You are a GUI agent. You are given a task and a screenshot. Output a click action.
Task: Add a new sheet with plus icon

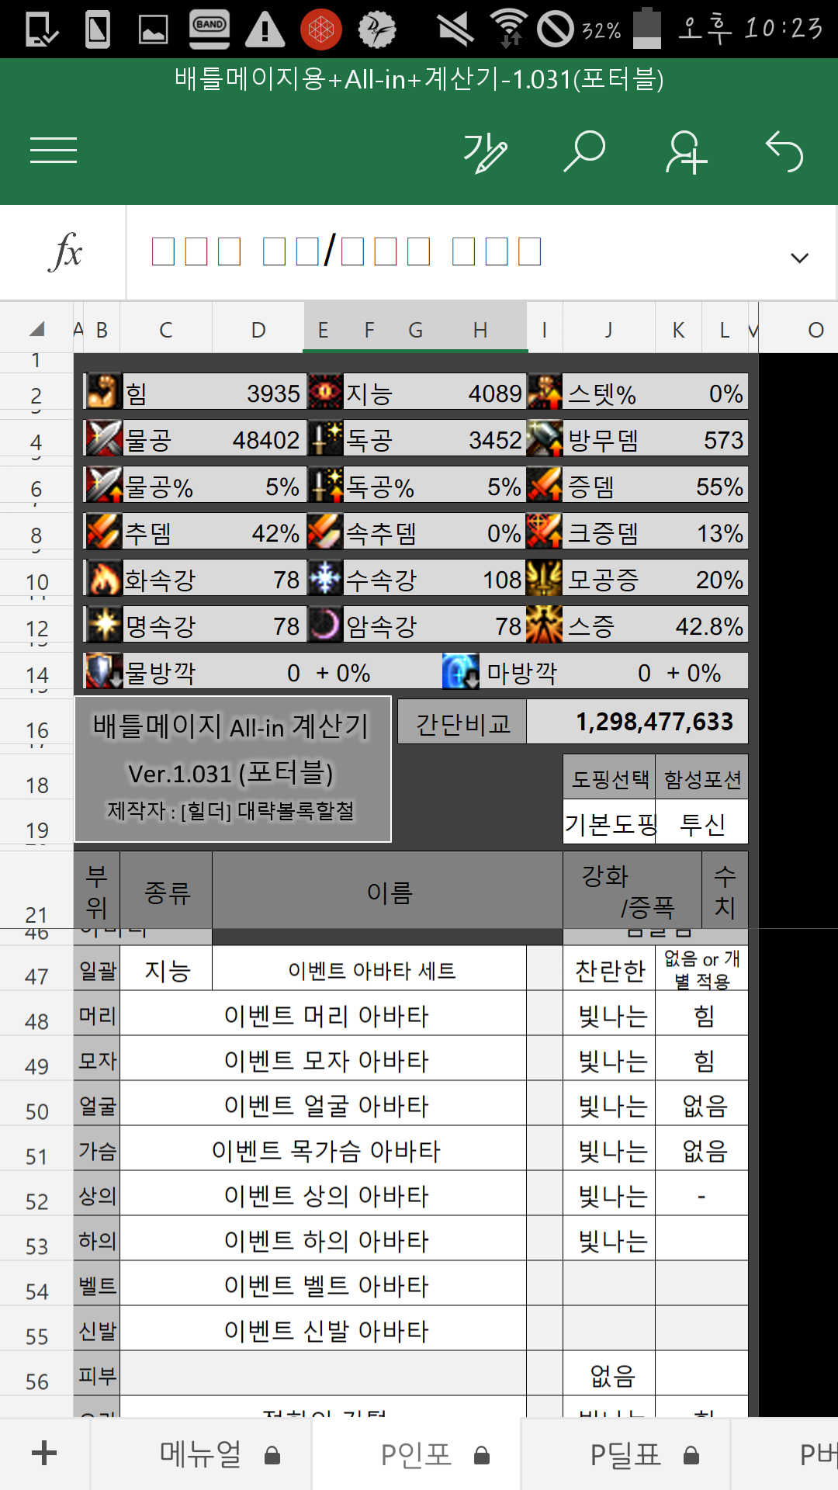coord(44,1453)
